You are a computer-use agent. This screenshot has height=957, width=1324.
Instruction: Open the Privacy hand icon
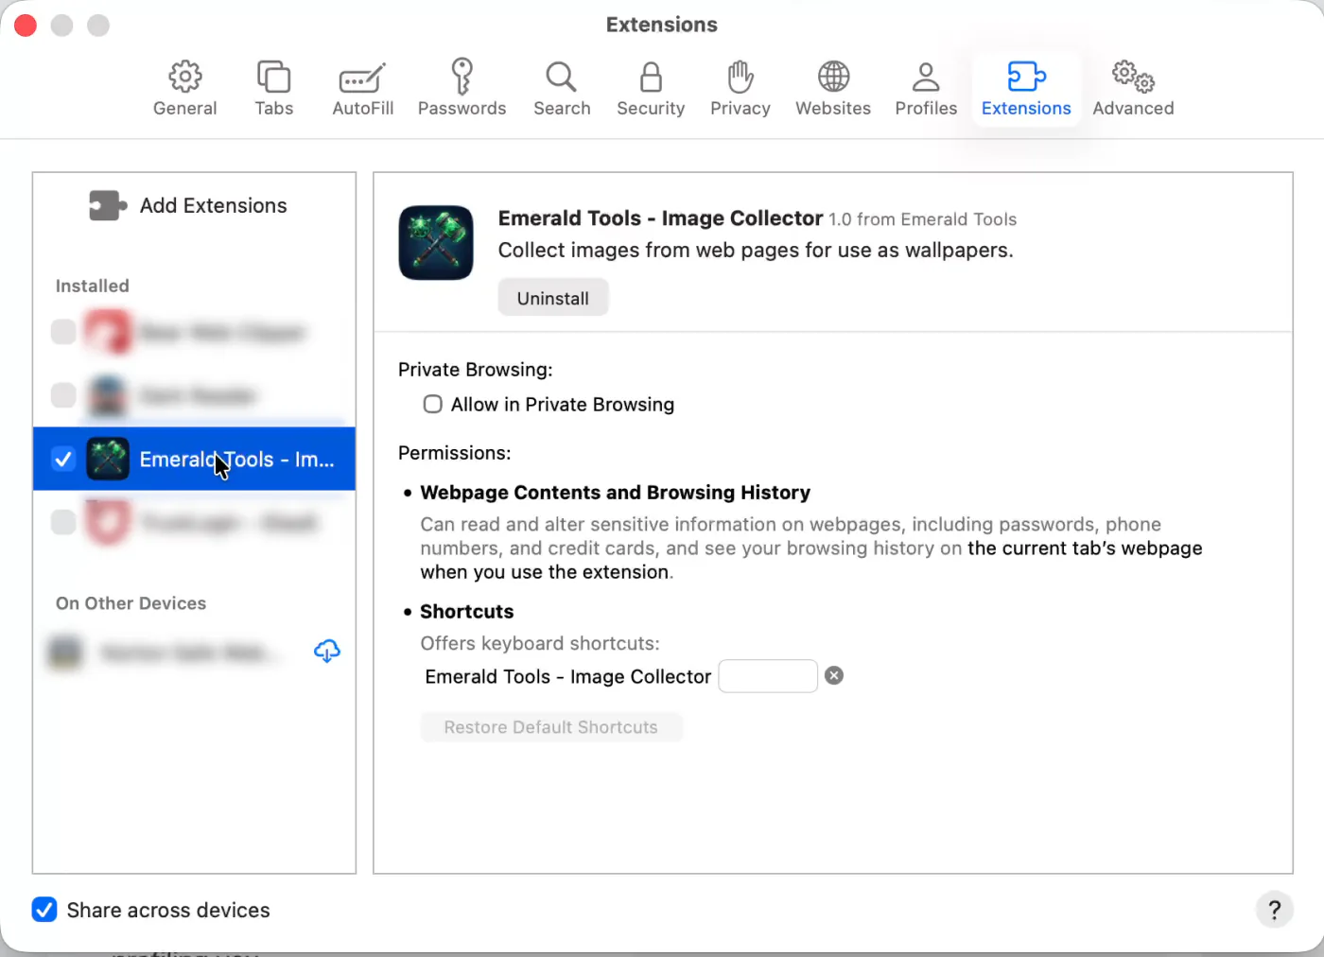(740, 77)
